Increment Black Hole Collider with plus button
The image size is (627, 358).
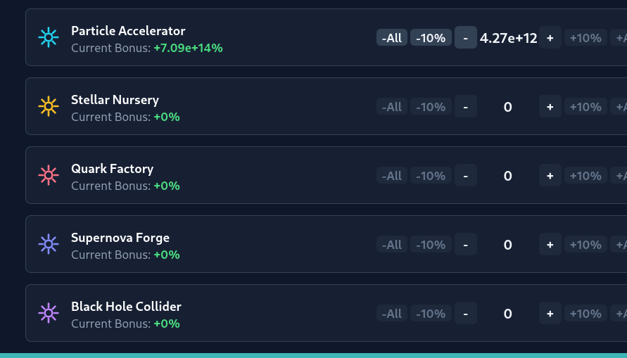[x=550, y=314]
